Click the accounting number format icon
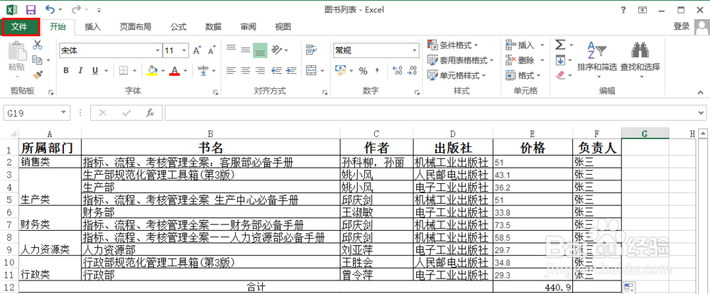Image resolution: width=710 pixels, height=294 pixels. [341, 70]
